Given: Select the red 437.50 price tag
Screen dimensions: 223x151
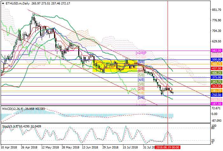Looking at the screenshot, I should point(216,68).
